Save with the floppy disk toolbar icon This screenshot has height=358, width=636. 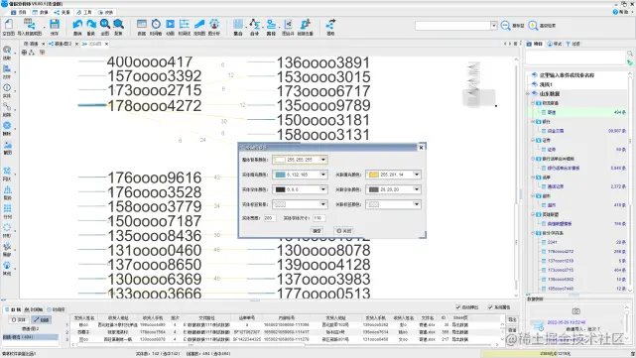coord(55,25)
